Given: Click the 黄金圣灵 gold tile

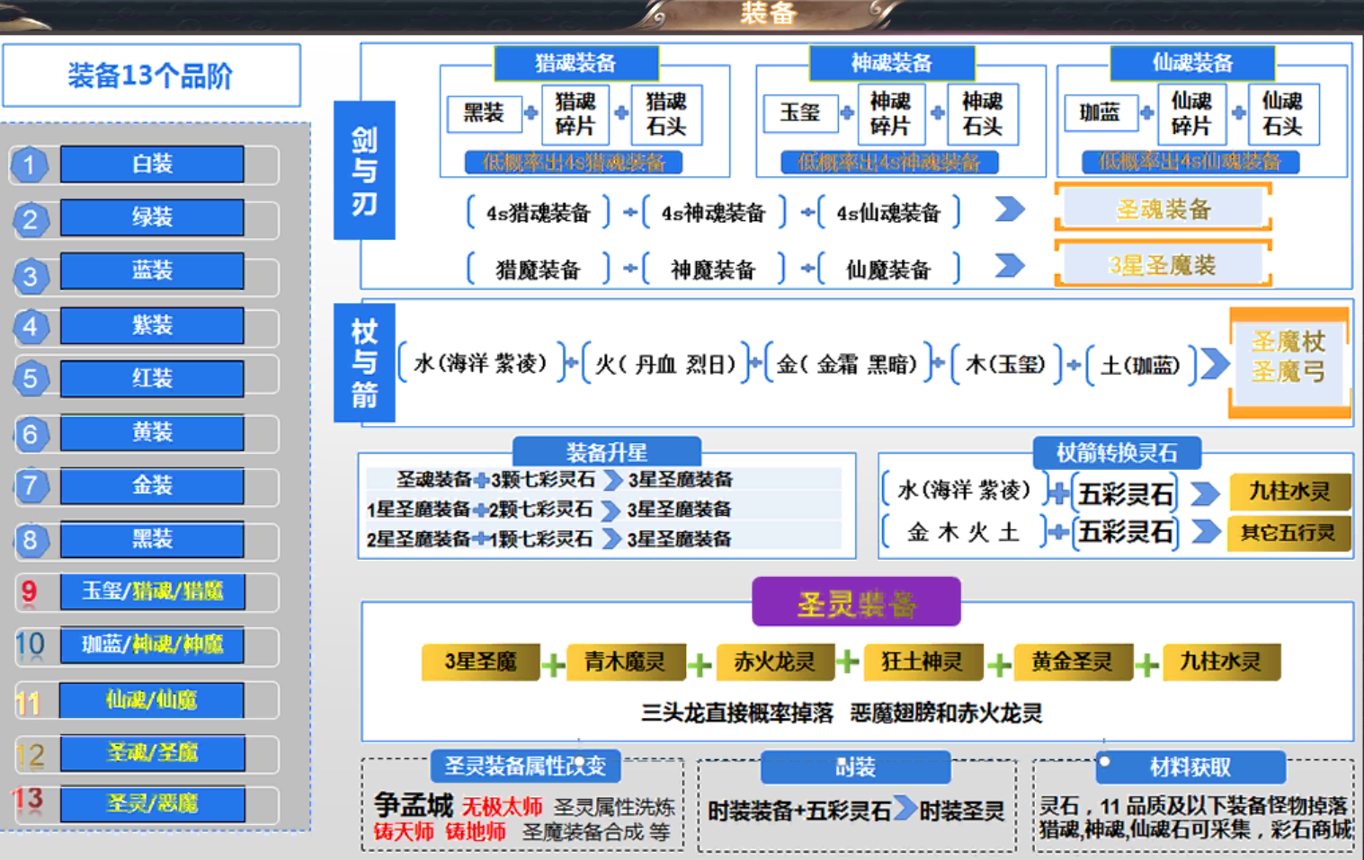Looking at the screenshot, I should click(x=1073, y=662).
